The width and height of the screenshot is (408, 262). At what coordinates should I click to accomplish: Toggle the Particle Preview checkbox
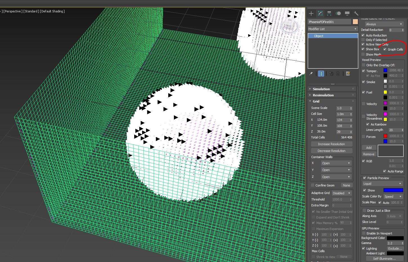[x=364, y=178]
